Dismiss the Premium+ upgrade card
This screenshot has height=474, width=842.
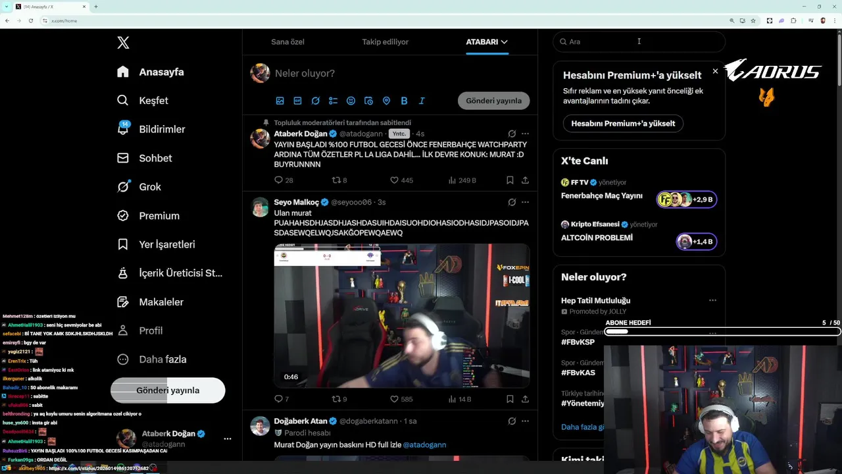coord(715,71)
